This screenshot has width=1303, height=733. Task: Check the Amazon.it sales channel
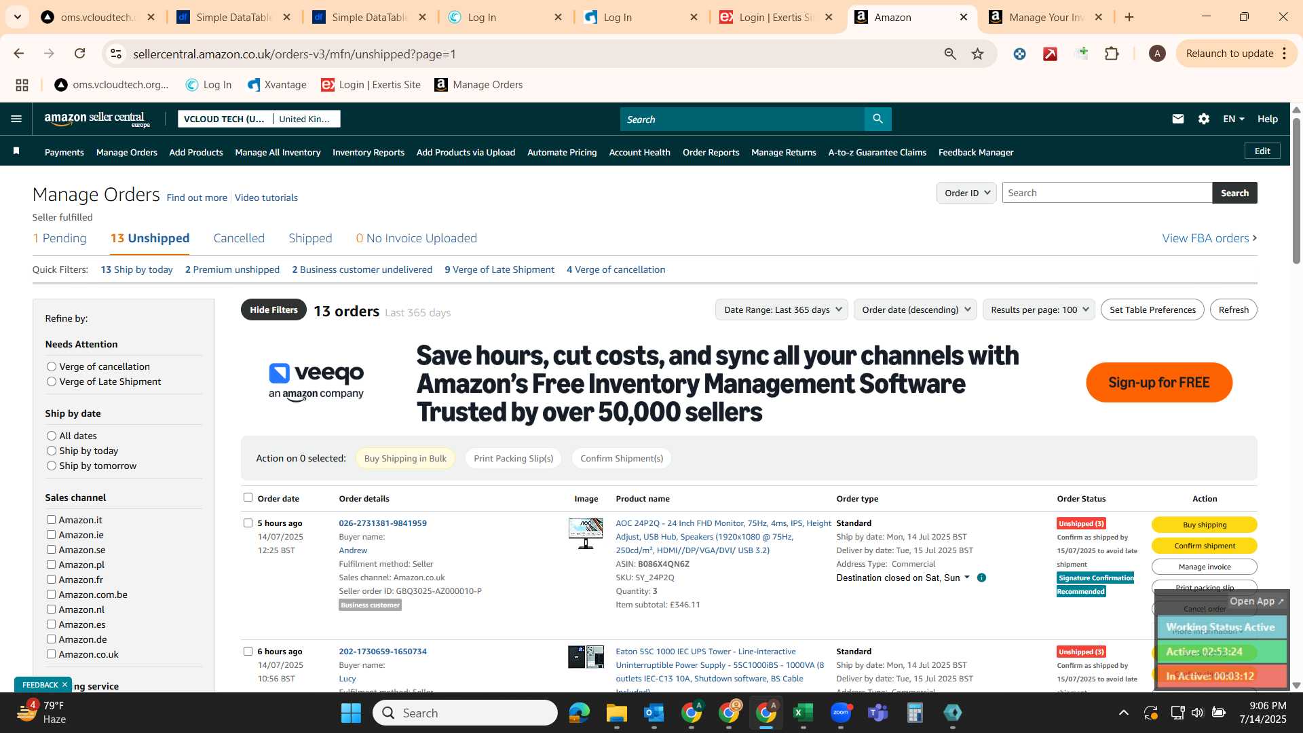coord(51,519)
